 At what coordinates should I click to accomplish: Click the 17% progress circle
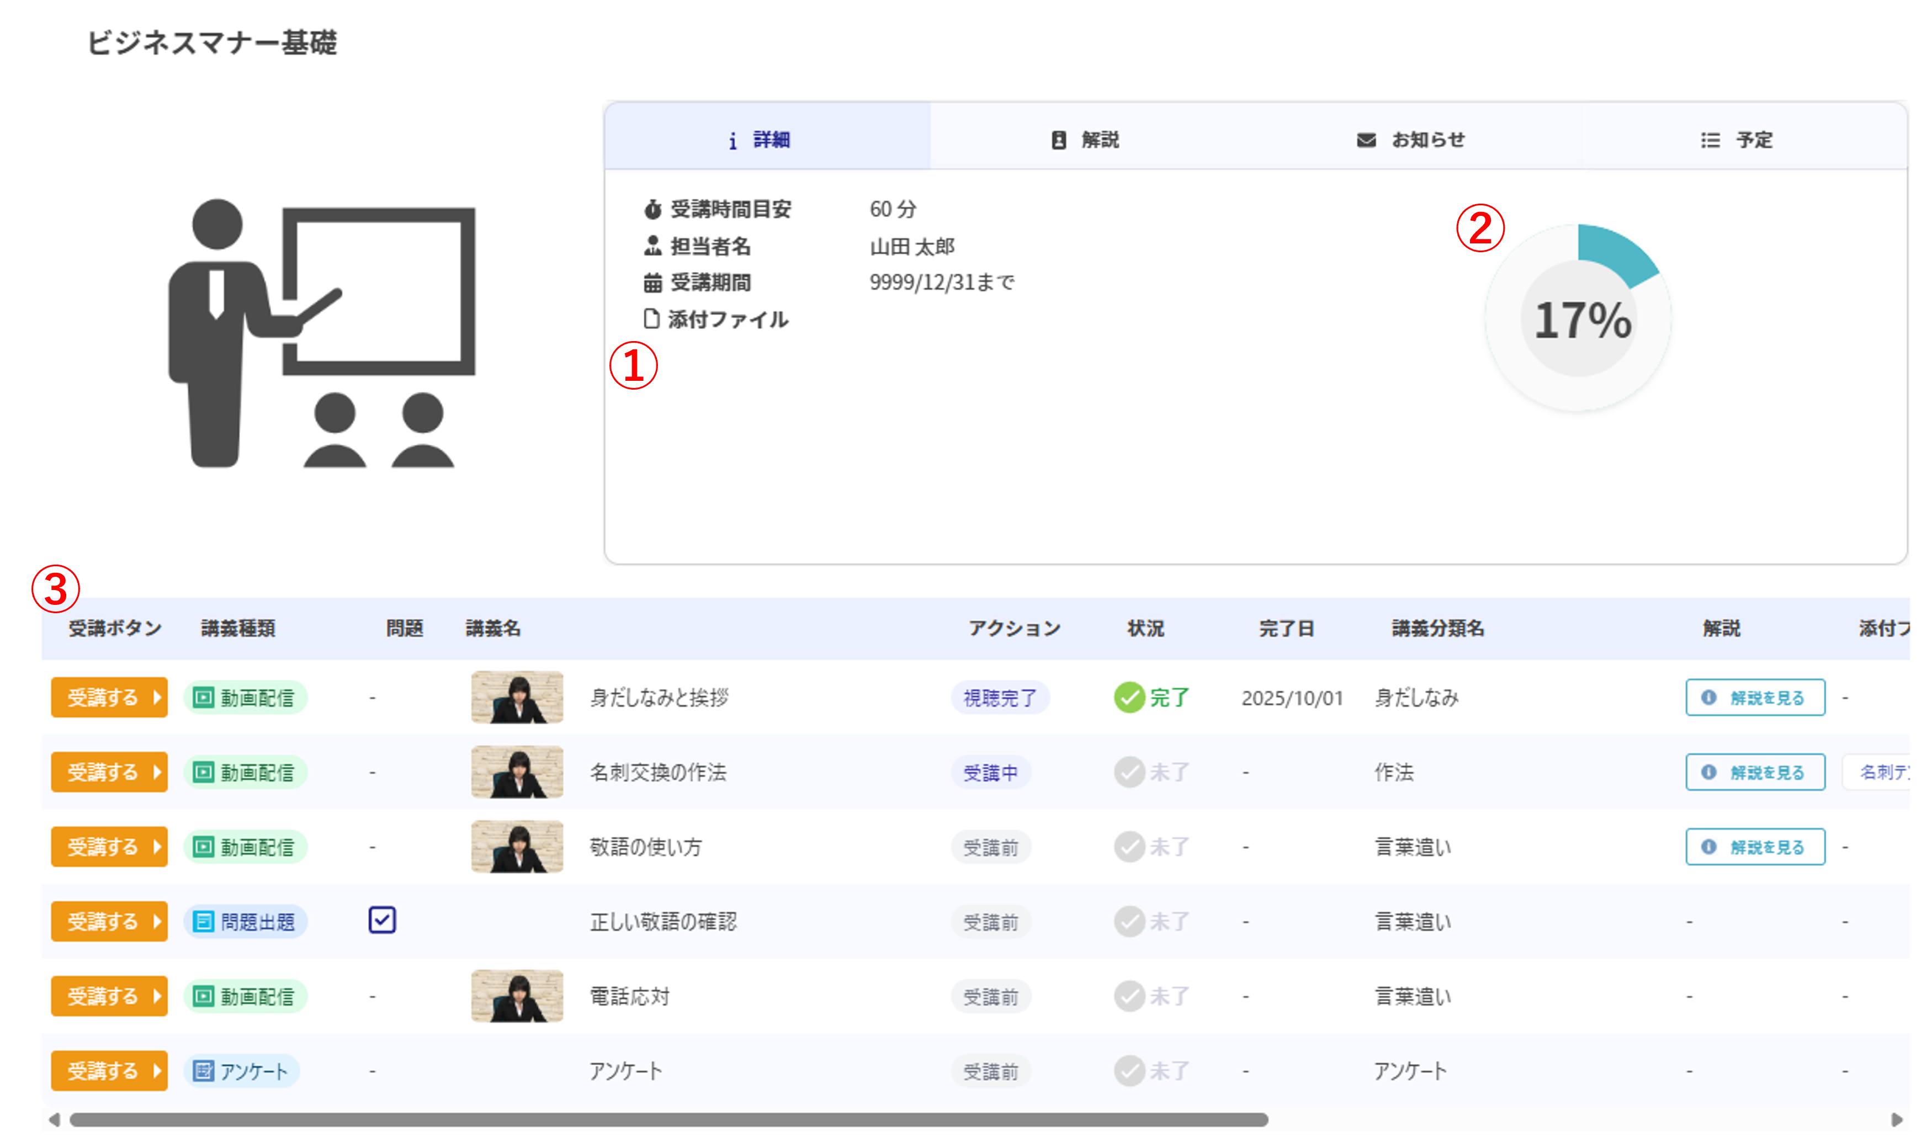click(1579, 319)
